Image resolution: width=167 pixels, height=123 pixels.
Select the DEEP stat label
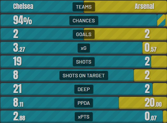[84, 89]
